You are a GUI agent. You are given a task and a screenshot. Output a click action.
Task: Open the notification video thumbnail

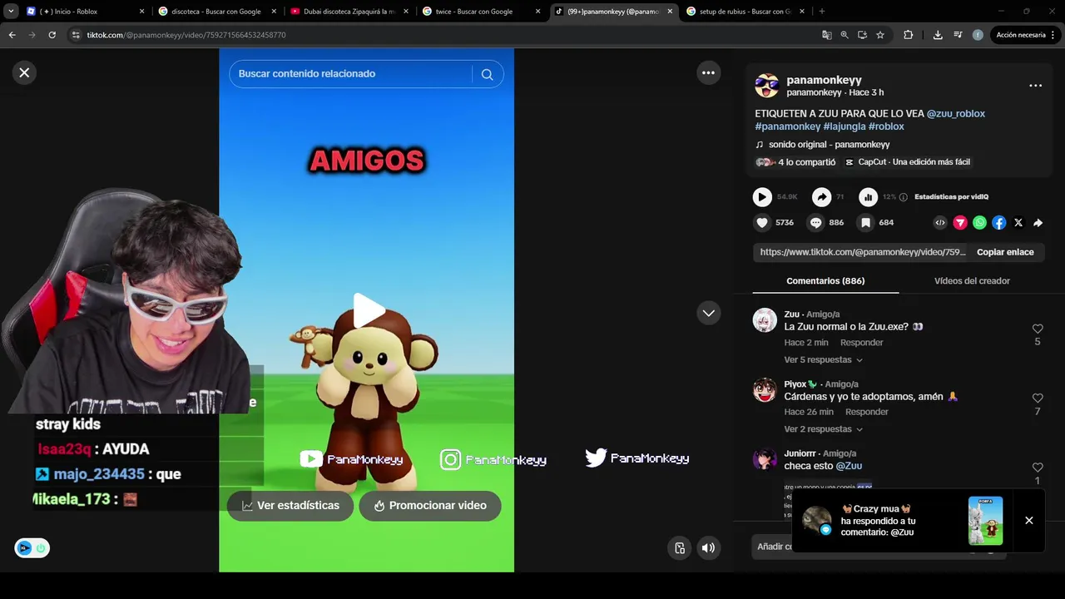(x=985, y=521)
